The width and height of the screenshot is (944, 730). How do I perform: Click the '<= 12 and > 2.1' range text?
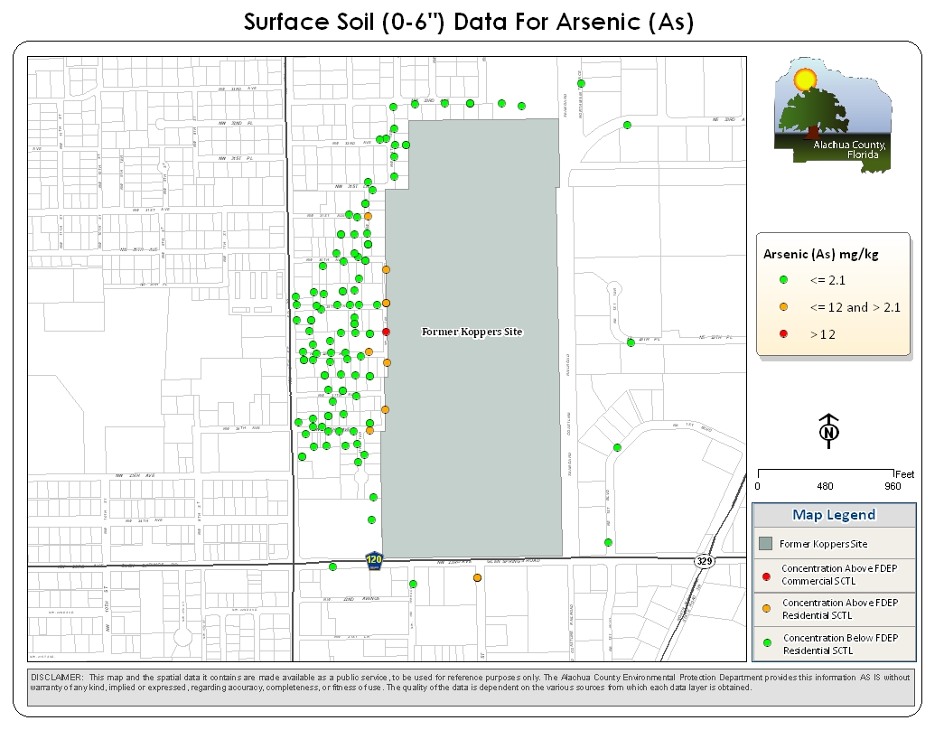855,307
